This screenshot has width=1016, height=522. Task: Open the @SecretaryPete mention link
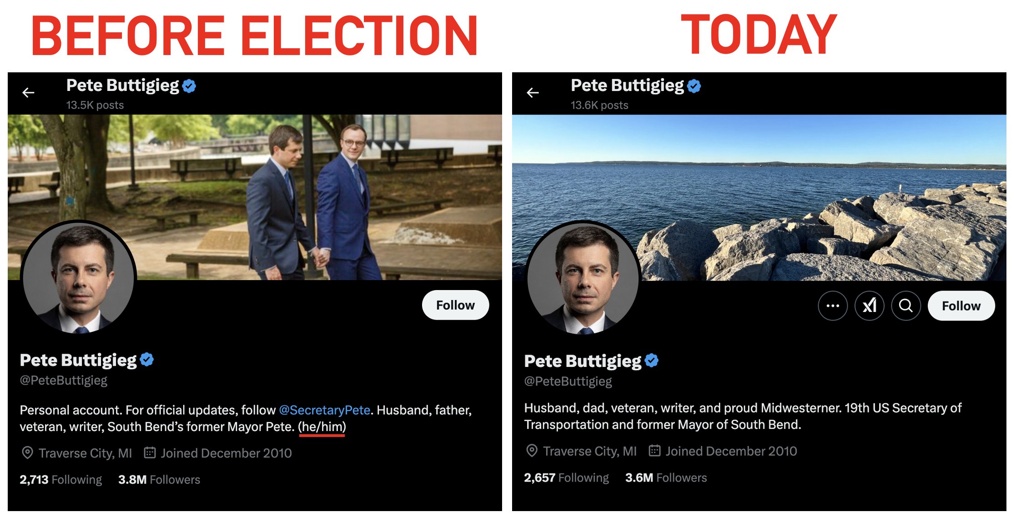tap(324, 410)
